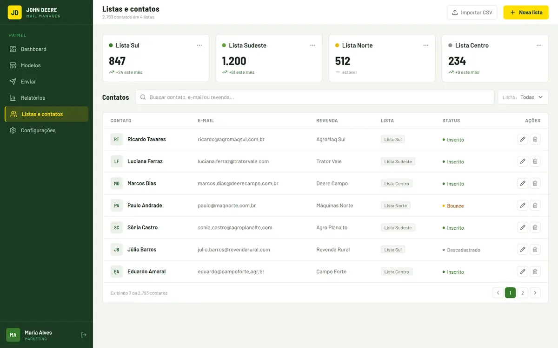This screenshot has width=558, height=348.
Task: Open options menu for Lista Sudeste card
Action: 312,45
